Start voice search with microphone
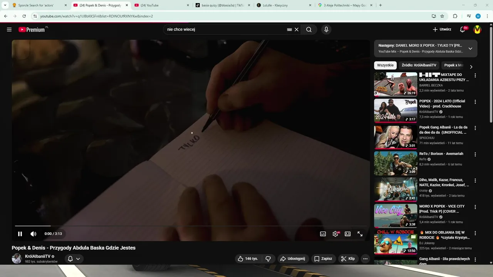Image resolution: width=493 pixels, height=277 pixels. pos(326,30)
